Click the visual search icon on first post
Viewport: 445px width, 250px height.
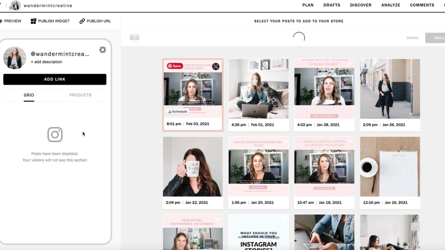[216, 67]
